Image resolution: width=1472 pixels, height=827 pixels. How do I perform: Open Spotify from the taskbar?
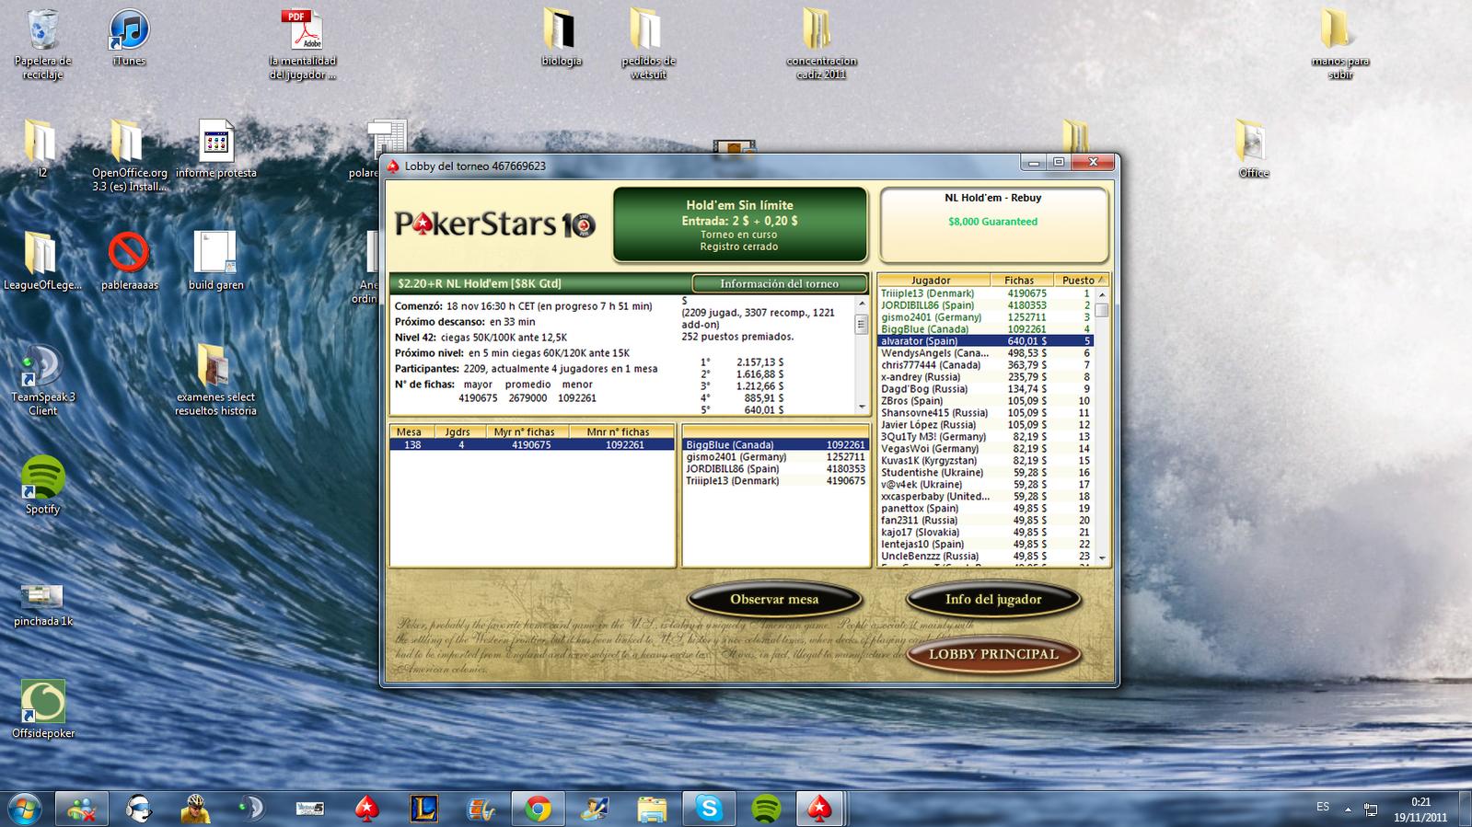(766, 809)
